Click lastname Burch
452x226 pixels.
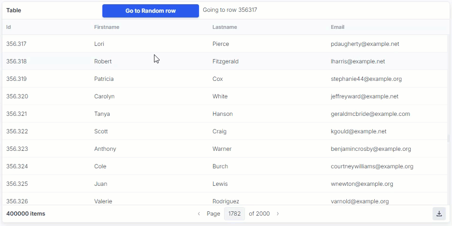(x=220, y=166)
